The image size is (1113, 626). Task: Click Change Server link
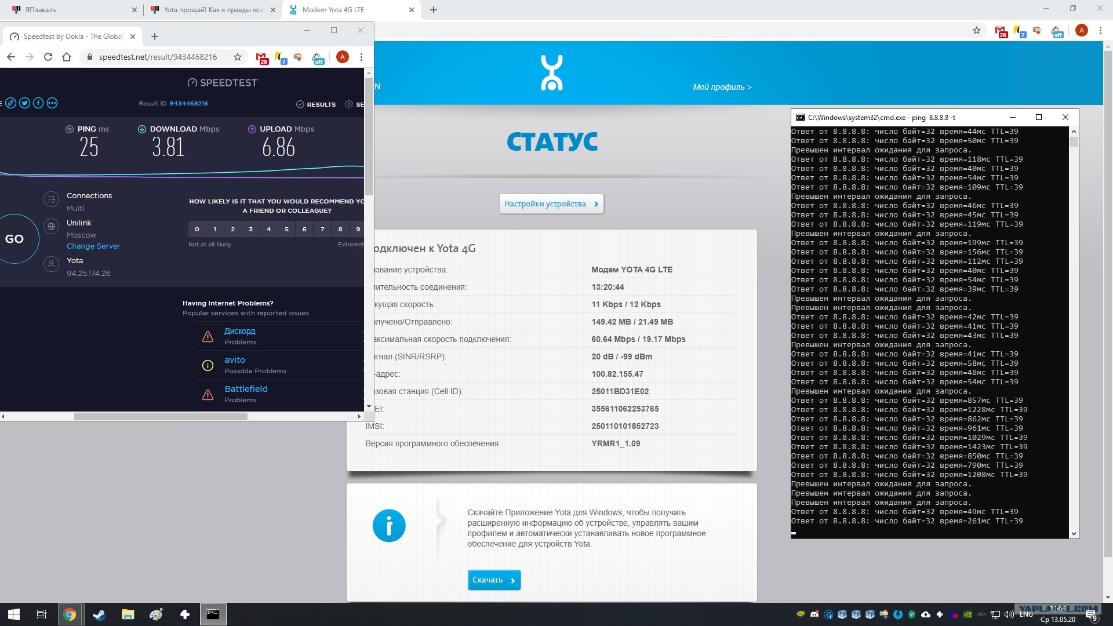click(93, 246)
